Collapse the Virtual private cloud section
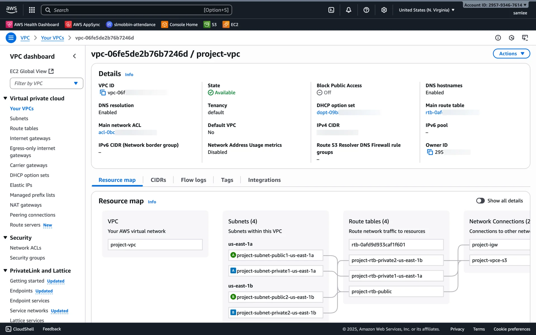Viewport: 536px width, 335px height. pos(5,98)
